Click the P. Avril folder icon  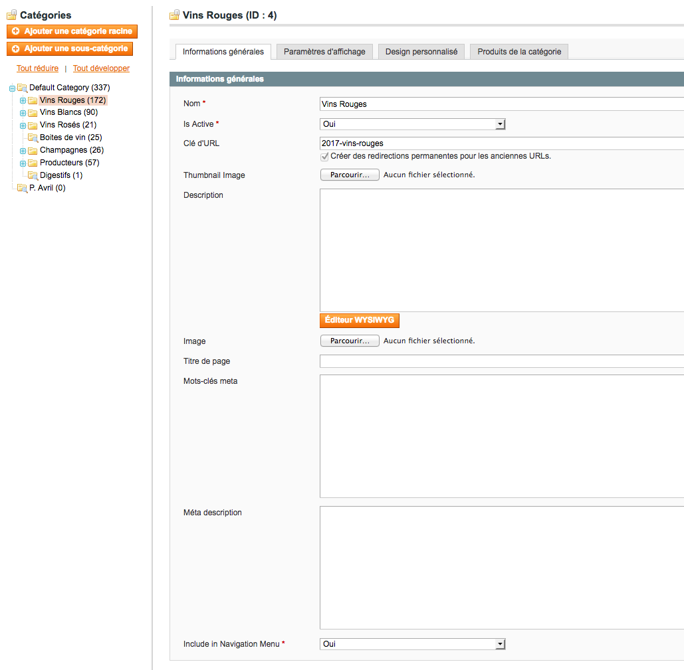(x=22, y=188)
